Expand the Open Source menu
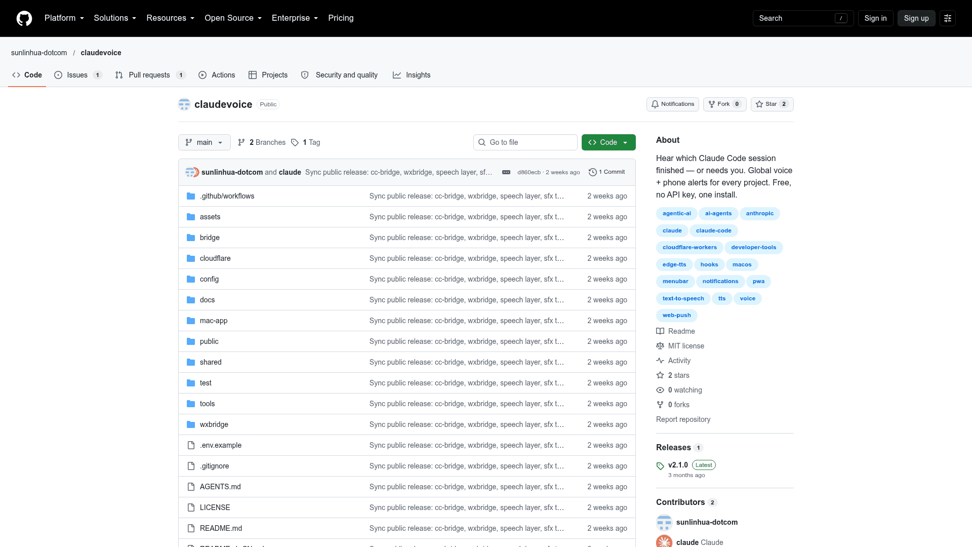The height and width of the screenshot is (547, 972). (233, 18)
